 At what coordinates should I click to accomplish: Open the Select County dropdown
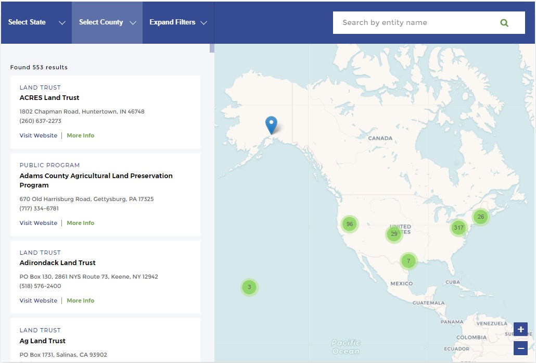107,22
